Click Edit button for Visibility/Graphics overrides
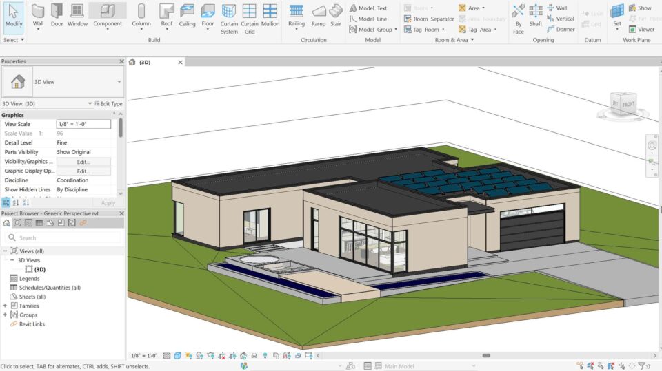This screenshot has height=371, width=662. 83,162
